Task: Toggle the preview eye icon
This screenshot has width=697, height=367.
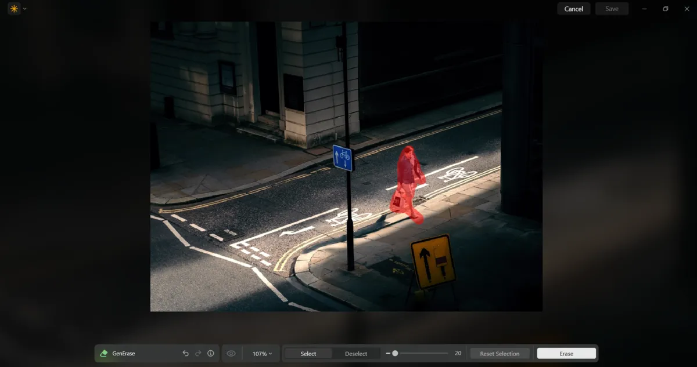Action: click(x=231, y=353)
